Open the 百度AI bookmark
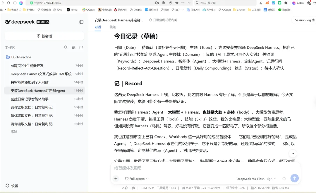316x193 pixels. [x=193, y=10]
